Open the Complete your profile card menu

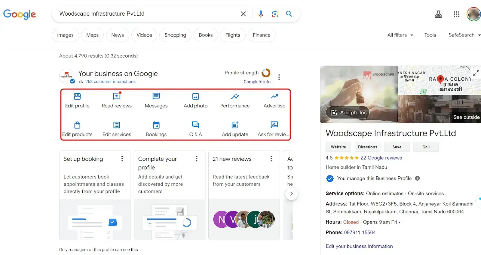tap(197, 159)
